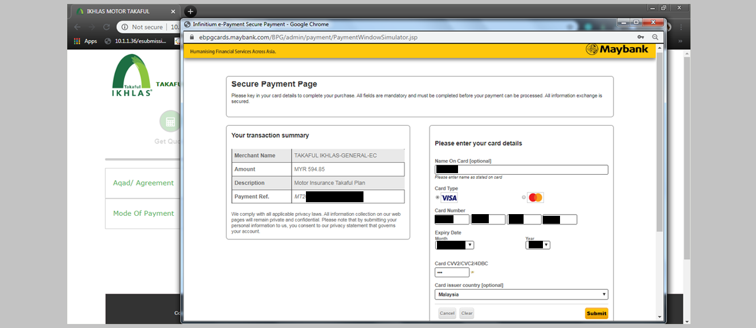Click the second Card Number box
Image resolution: width=756 pixels, height=328 pixels.
[488, 219]
